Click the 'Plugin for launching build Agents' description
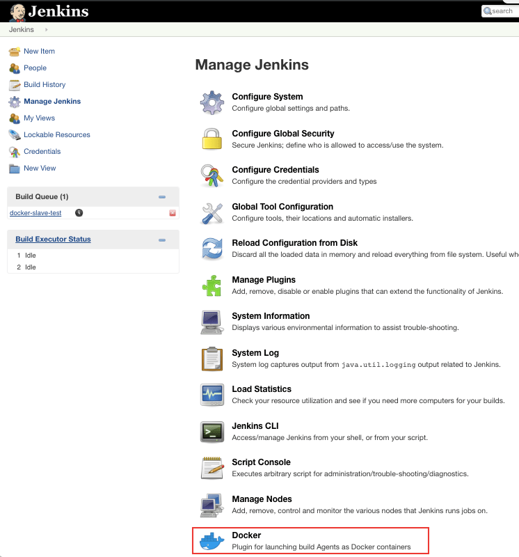Image resolution: width=519 pixels, height=557 pixels. (x=321, y=547)
